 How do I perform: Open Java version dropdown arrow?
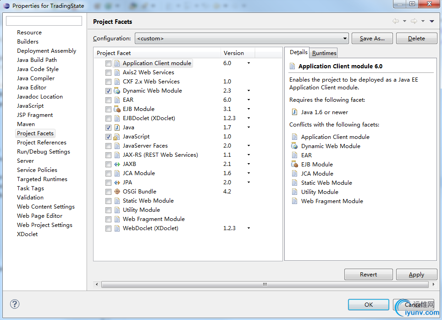point(249,127)
